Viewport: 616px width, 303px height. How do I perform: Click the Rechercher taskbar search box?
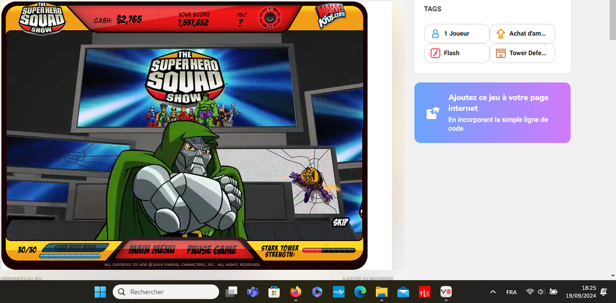click(166, 292)
